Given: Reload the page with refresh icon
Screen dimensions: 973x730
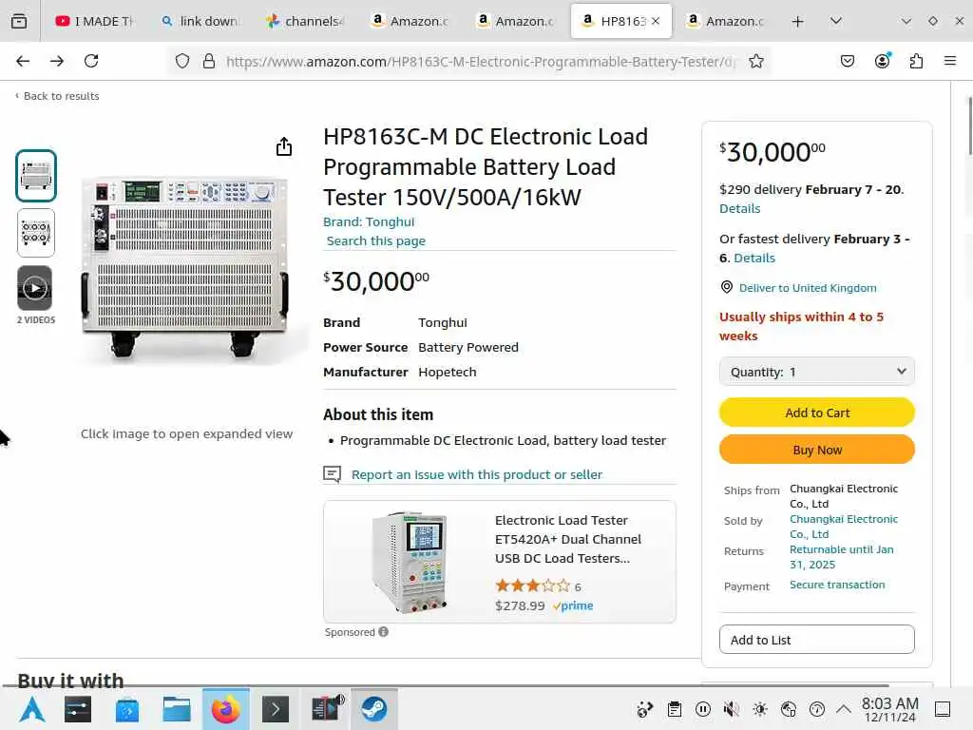Looking at the screenshot, I should 91,61.
